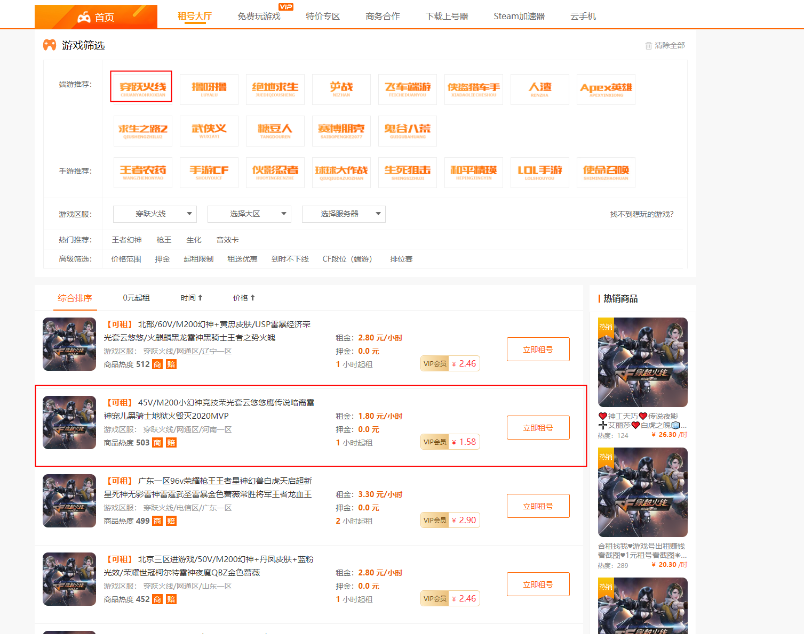Pick the Apex英雄 game tile
Image resolution: width=804 pixels, height=634 pixels.
coord(606,89)
